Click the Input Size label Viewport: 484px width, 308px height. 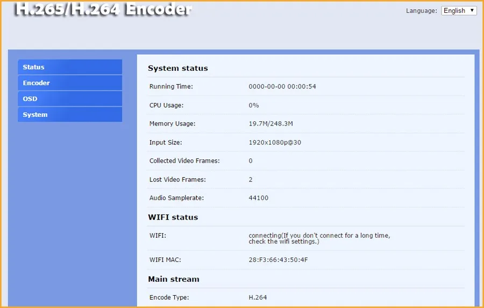(x=166, y=142)
